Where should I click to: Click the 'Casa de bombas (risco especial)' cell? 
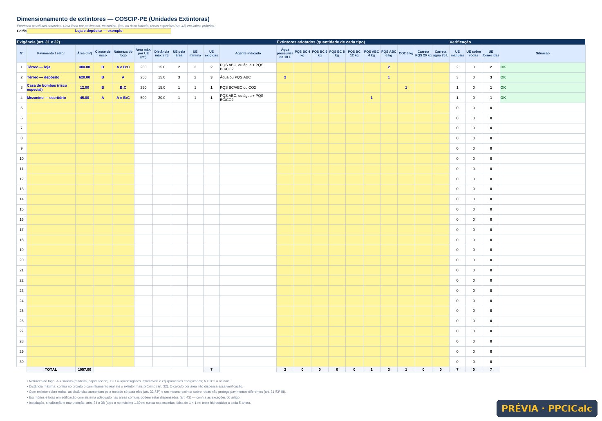pos(51,87)
